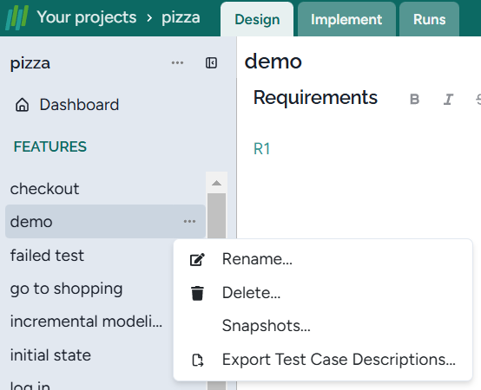This screenshot has height=390, width=481.
Task: Select the checkout feature
Action: coord(44,189)
